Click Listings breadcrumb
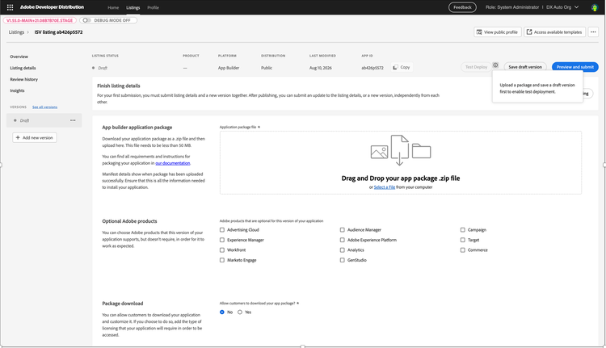This screenshot has width=606, height=348. click(16, 32)
